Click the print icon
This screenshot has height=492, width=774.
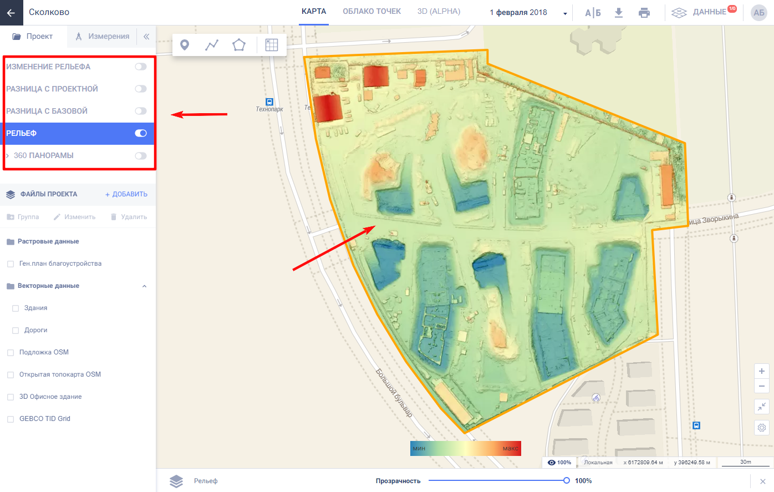(644, 13)
